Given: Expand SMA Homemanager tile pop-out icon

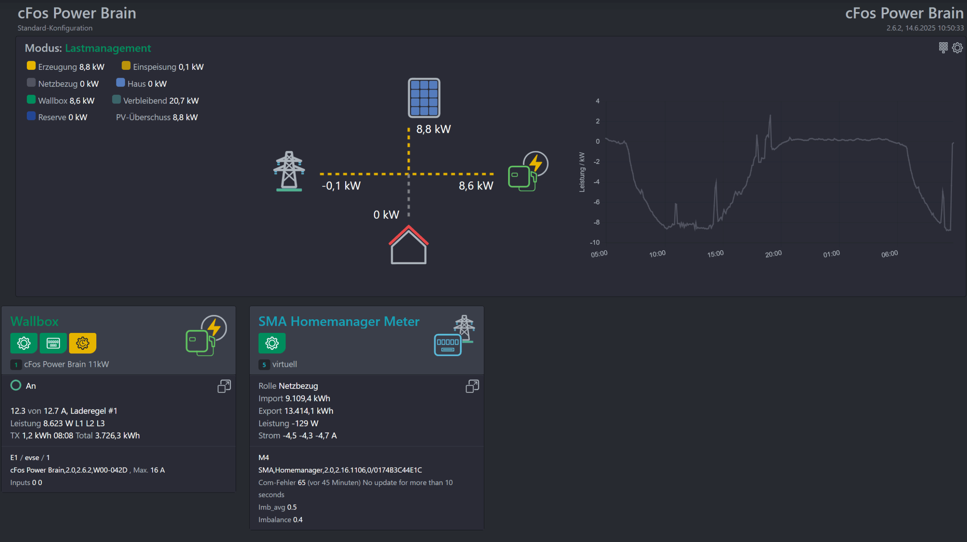Looking at the screenshot, I should tap(472, 386).
